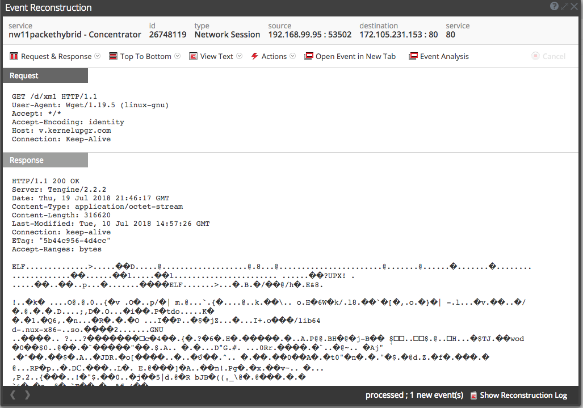Image resolution: width=583 pixels, height=408 pixels.
Task: Click the Host: v.kernelupgr.com line
Action: [x=61, y=131]
